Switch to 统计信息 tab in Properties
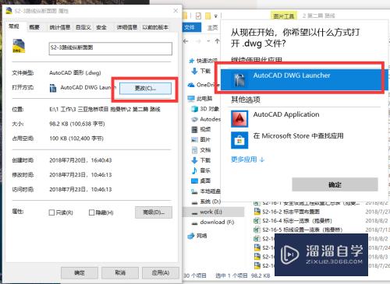This screenshot has height=284, width=390. (x=60, y=27)
